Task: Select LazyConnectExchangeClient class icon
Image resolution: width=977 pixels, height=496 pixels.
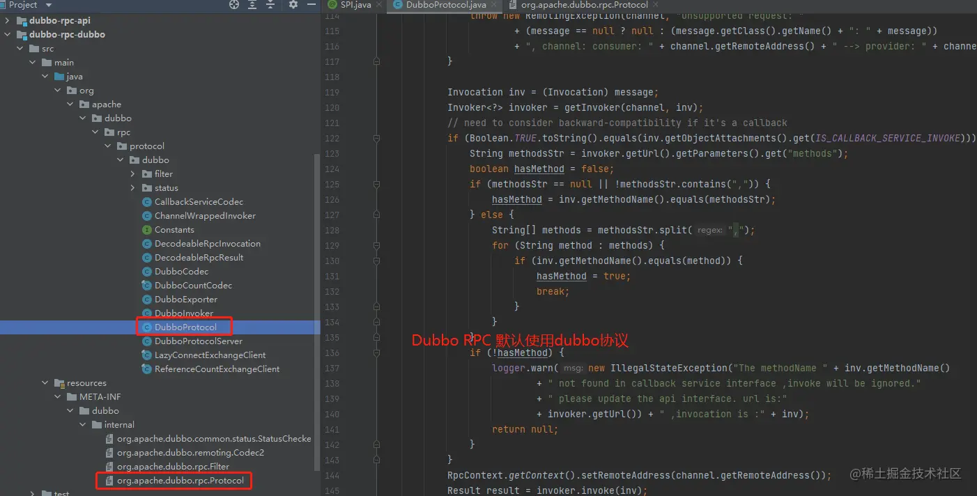Action: (x=147, y=355)
